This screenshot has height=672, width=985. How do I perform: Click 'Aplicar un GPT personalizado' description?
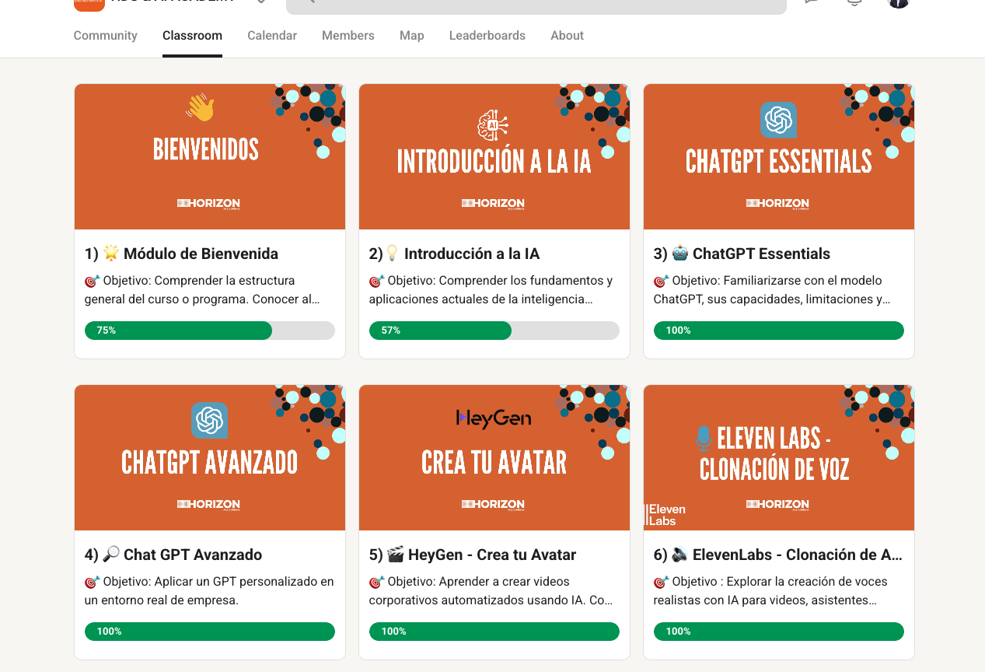(x=209, y=591)
